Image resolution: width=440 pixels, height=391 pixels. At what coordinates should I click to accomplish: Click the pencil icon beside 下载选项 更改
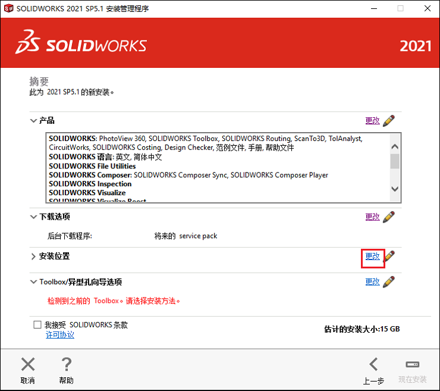(x=389, y=217)
